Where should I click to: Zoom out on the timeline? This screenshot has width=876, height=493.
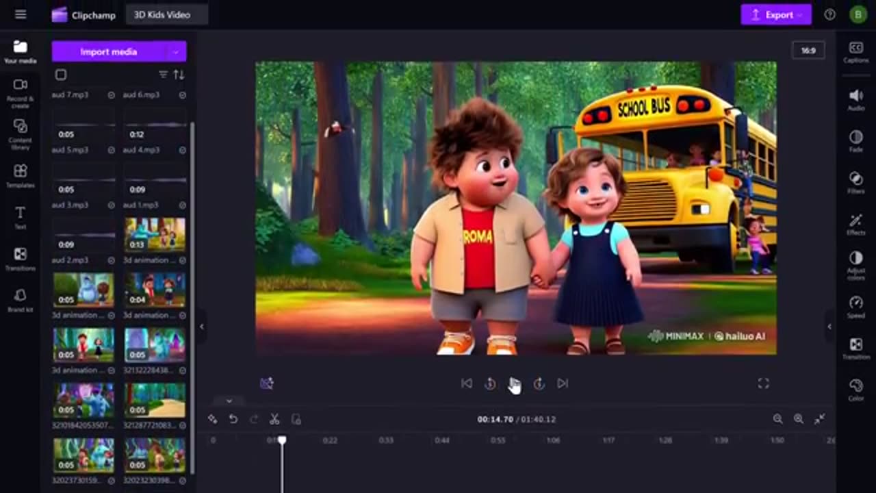point(777,419)
